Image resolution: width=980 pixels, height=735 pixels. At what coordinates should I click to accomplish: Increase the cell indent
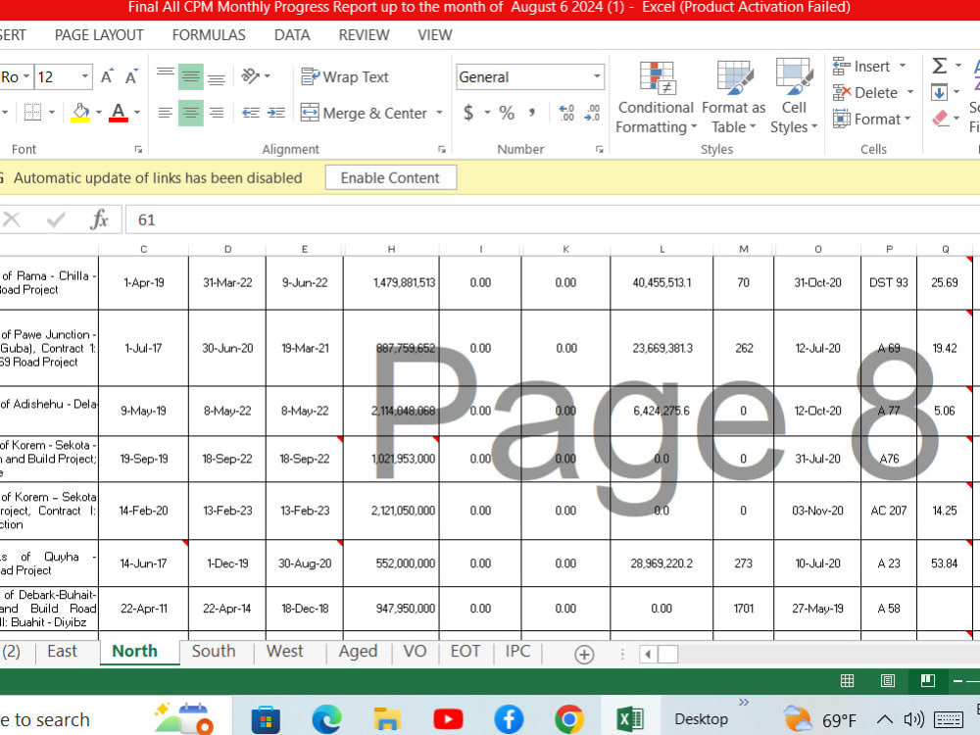click(275, 113)
